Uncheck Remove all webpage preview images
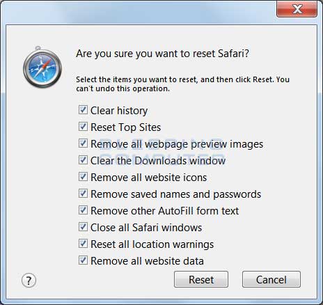 click(x=83, y=143)
